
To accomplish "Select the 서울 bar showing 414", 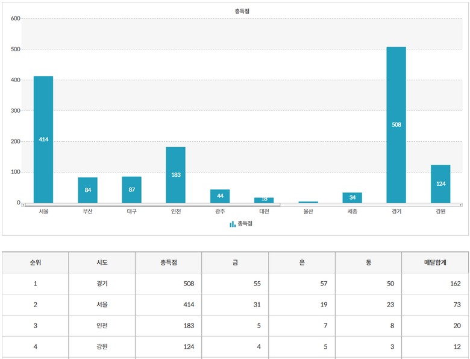I will click(43, 139).
